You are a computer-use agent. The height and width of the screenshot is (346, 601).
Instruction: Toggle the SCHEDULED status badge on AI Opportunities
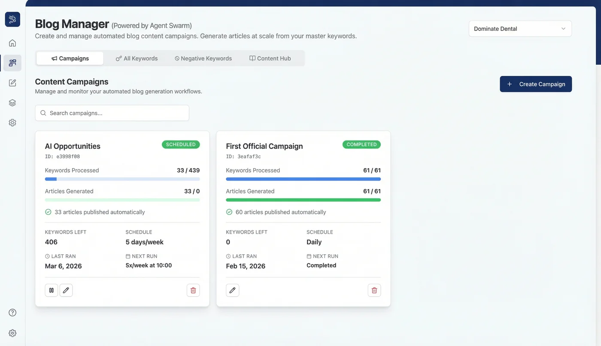pos(181,144)
